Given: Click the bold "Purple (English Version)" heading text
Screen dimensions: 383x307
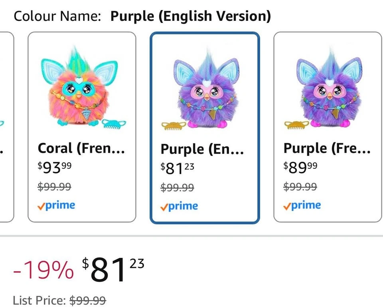Looking at the screenshot, I should pos(190,16).
